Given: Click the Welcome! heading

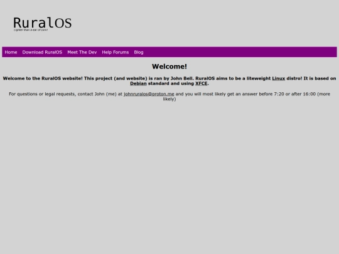Looking at the screenshot, I should (x=169, y=66).
